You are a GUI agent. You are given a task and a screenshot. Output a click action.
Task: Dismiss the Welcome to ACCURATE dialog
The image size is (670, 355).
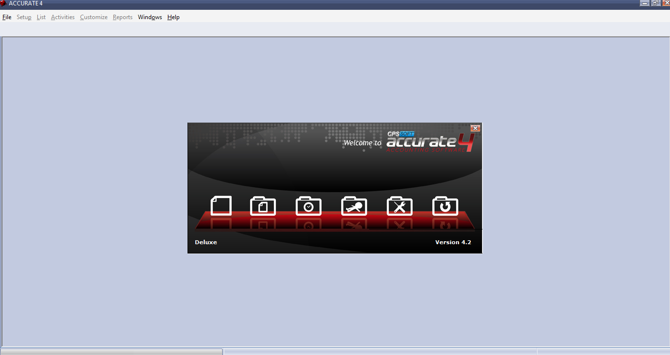pyautogui.click(x=475, y=128)
